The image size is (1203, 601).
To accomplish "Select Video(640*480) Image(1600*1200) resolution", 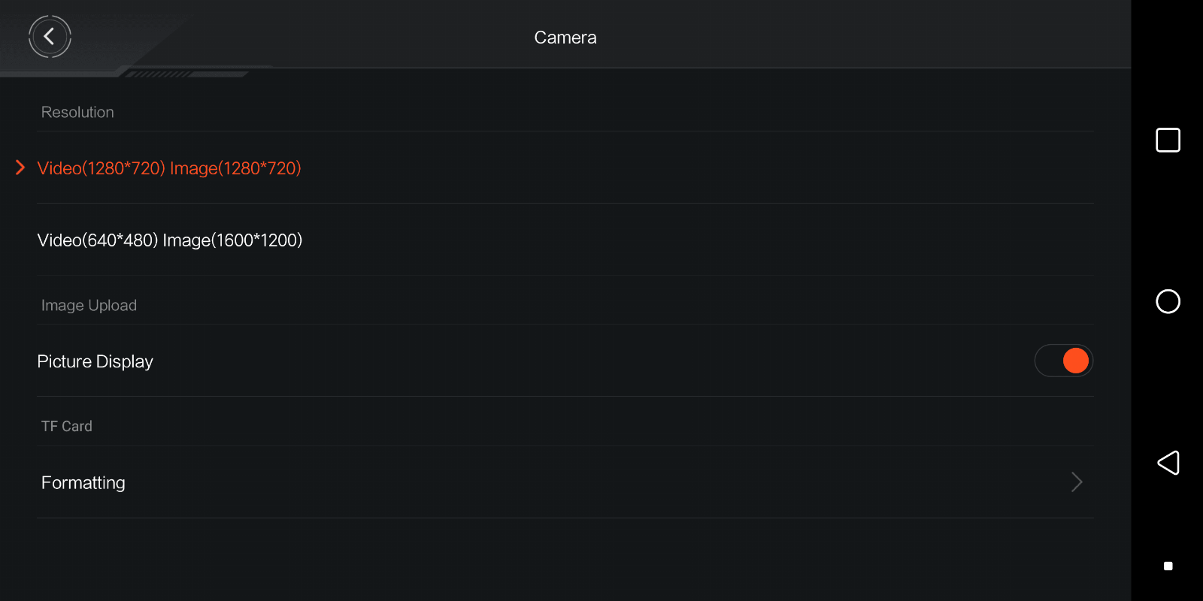I will (170, 240).
